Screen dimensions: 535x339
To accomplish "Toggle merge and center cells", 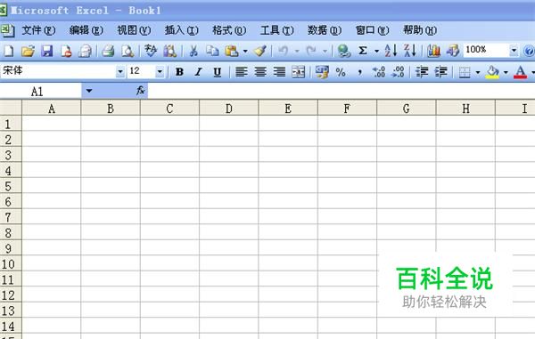I will (298, 72).
